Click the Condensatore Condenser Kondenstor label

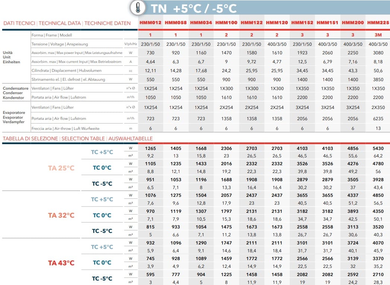pyautogui.click(x=15, y=93)
